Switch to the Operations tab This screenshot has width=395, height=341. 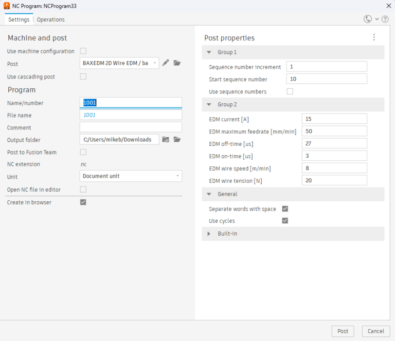(51, 20)
